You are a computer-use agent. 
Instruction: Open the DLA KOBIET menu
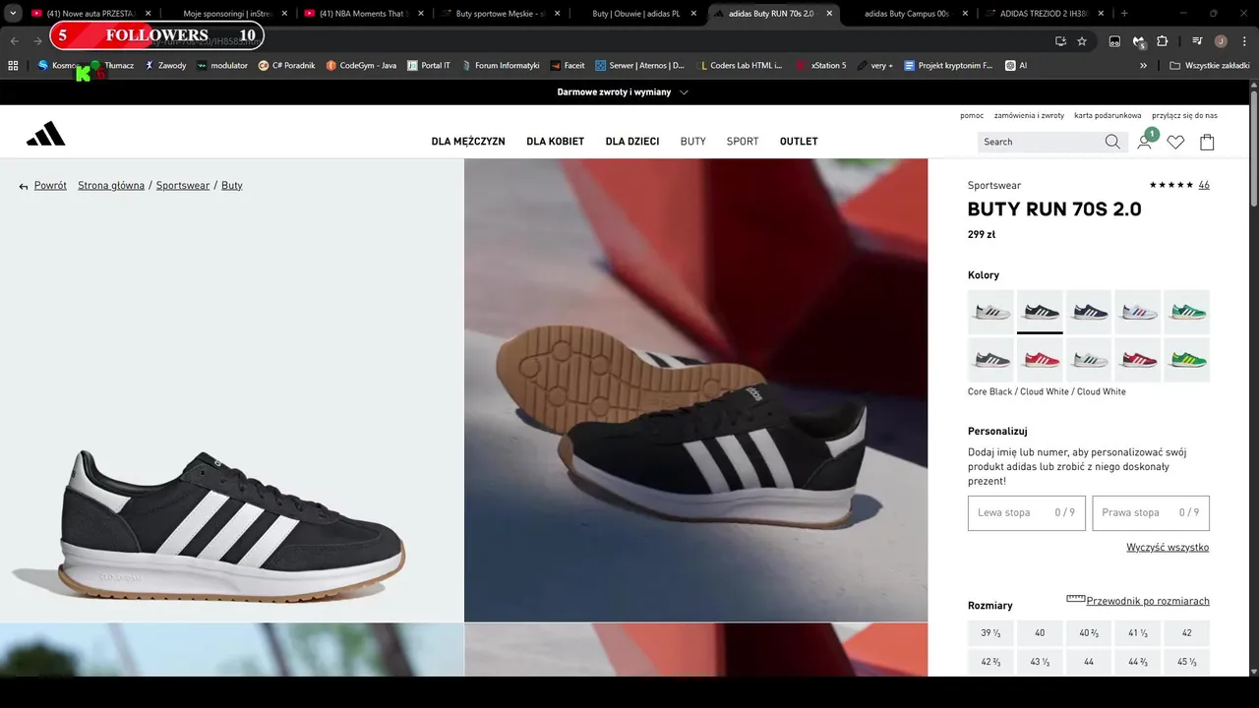pos(556,142)
